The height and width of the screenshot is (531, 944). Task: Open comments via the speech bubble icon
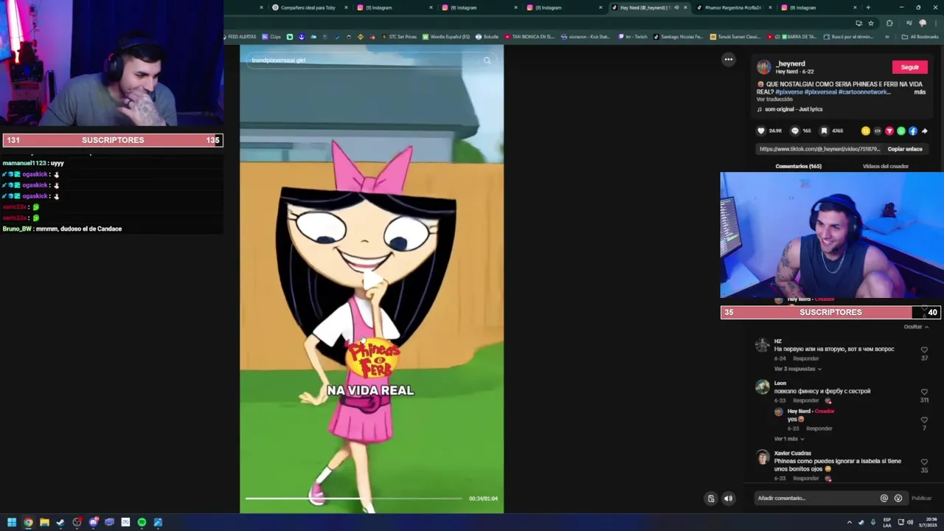click(x=795, y=131)
